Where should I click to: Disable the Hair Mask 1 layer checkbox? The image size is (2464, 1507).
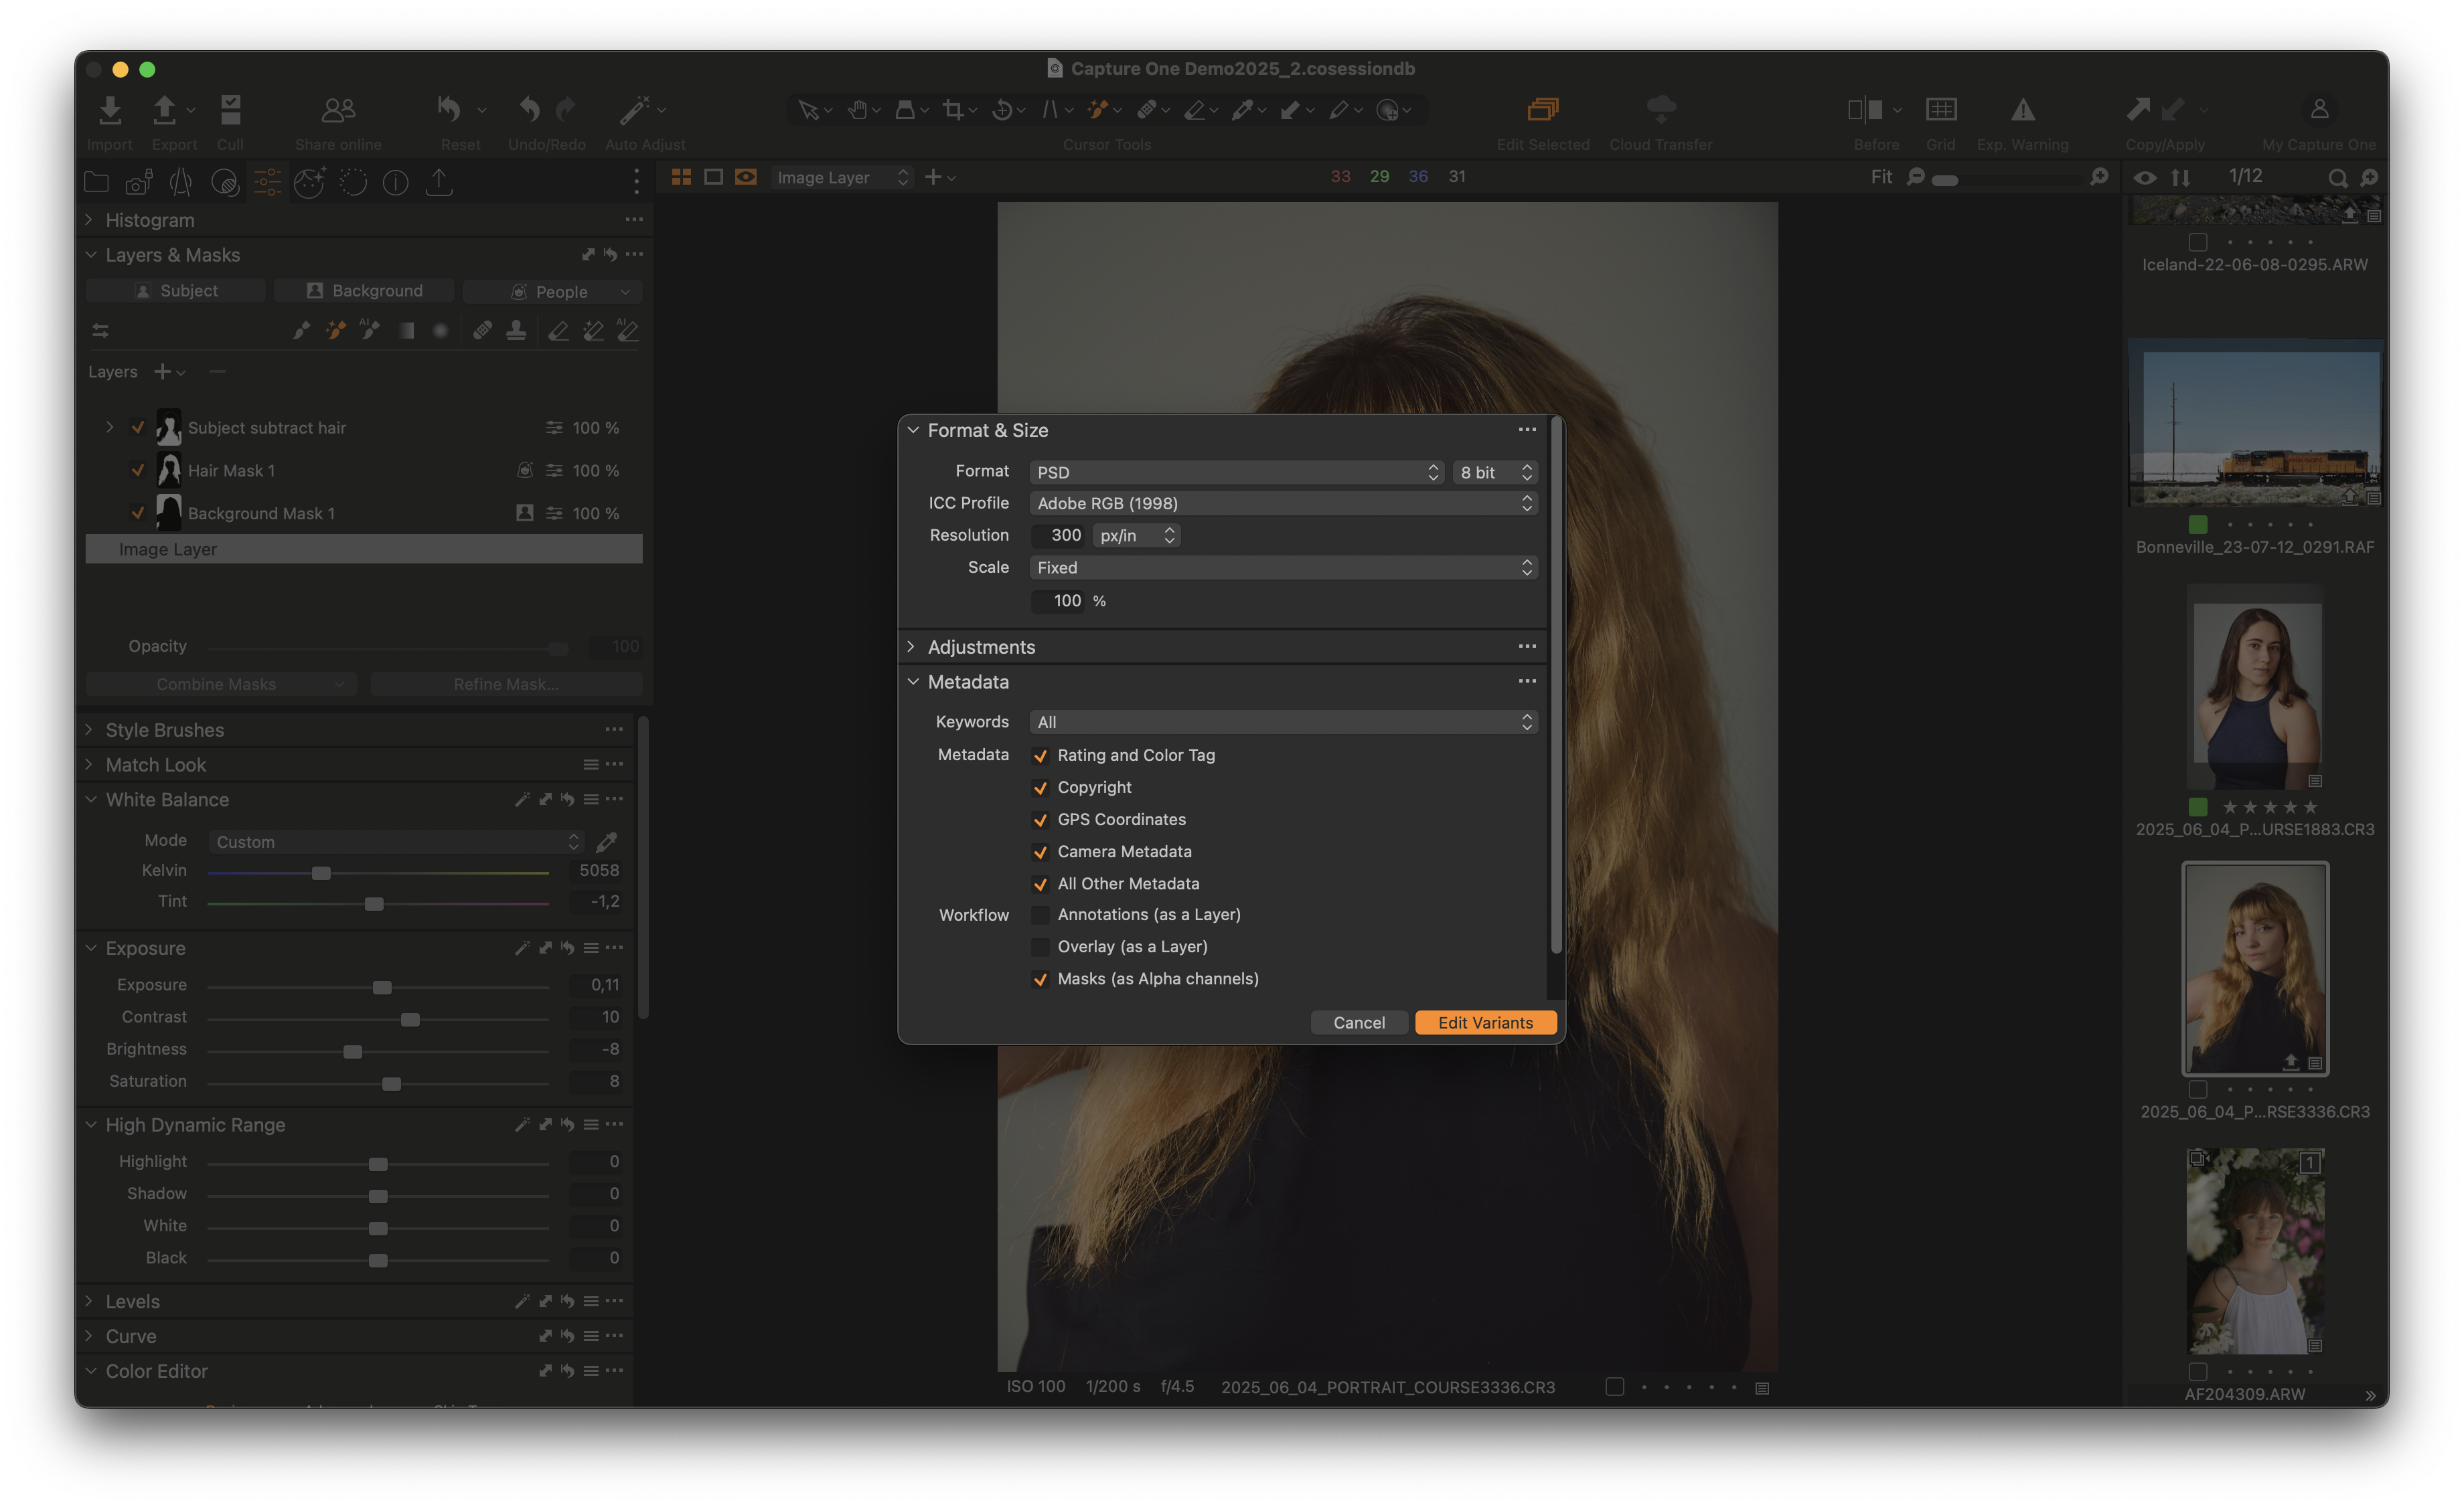tap(137, 470)
